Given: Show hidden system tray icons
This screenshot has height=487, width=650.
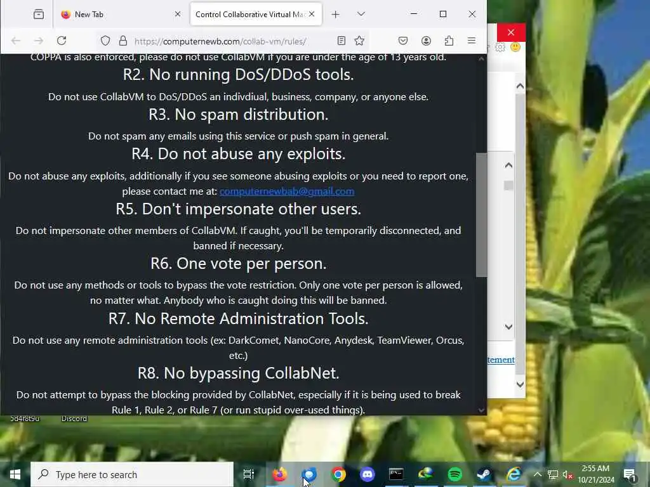Looking at the screenshot, I should 537,474.
